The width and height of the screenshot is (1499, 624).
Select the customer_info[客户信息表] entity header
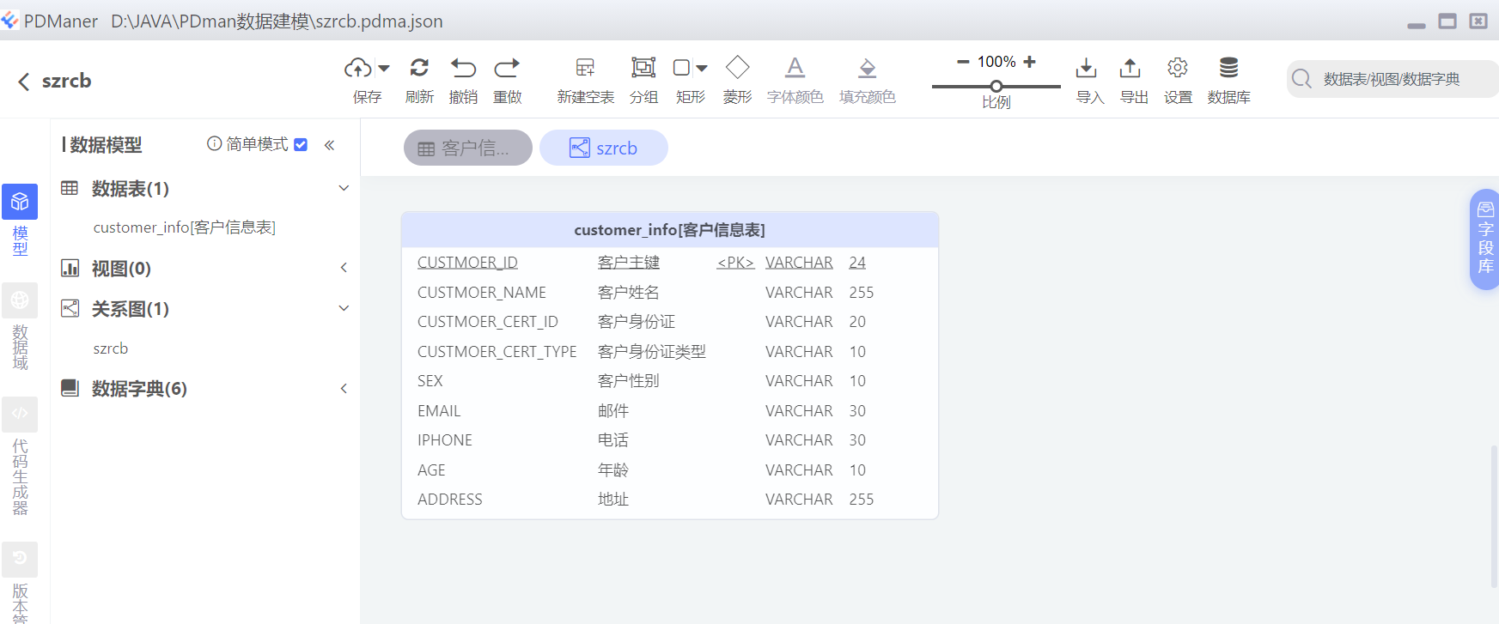(x=670, y=230)
